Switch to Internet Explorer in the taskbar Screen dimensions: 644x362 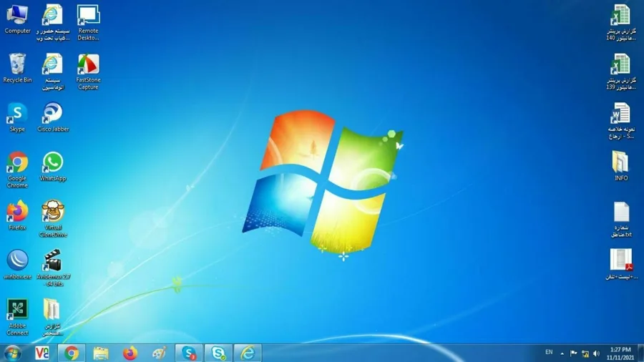pyautogui.click(x=248, y=353)
